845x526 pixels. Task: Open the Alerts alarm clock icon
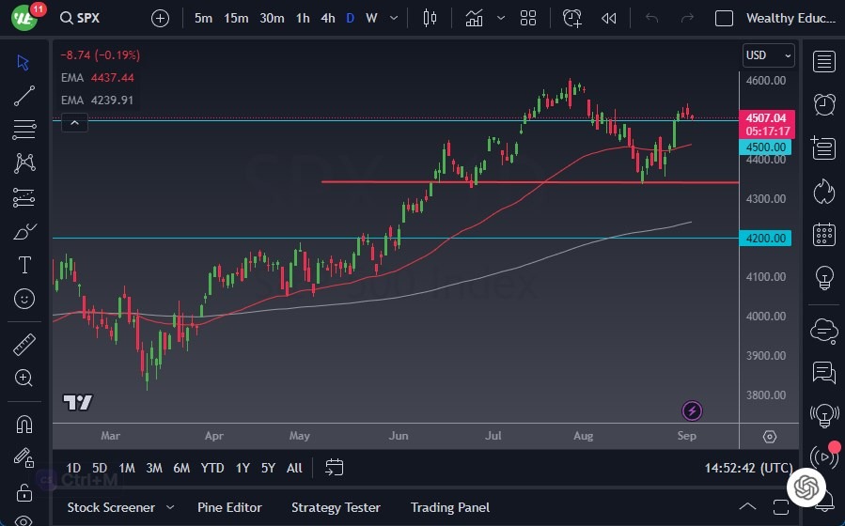824,103
